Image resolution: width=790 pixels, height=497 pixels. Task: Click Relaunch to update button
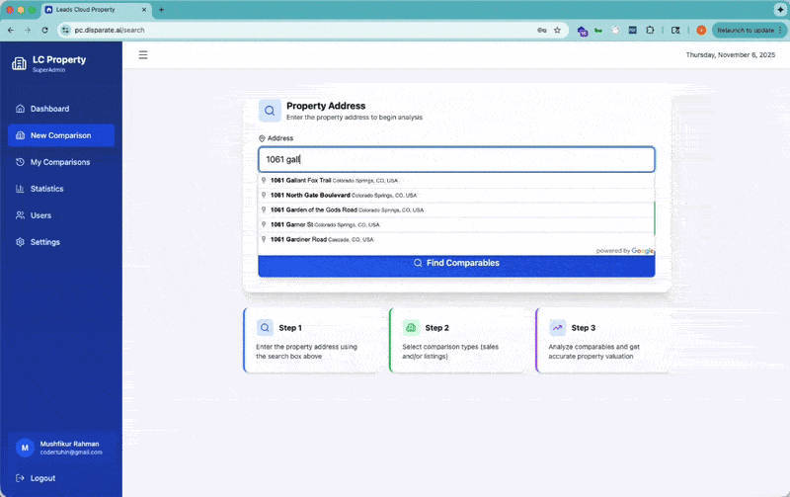click(749, 31)
